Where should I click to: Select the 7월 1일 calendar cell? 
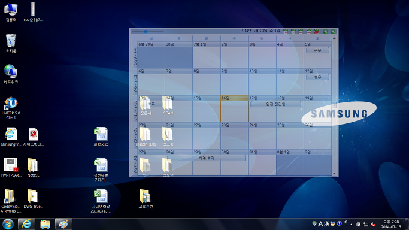pyautogui.click(x=207, y=55)
